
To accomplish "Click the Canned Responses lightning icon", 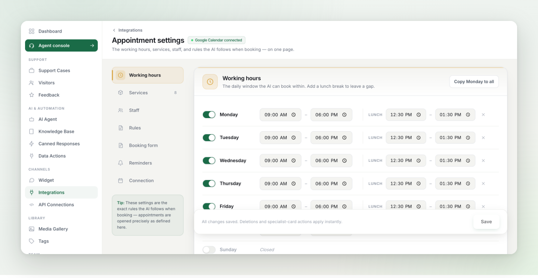I will pyautogui.click(x=31, y=144).
